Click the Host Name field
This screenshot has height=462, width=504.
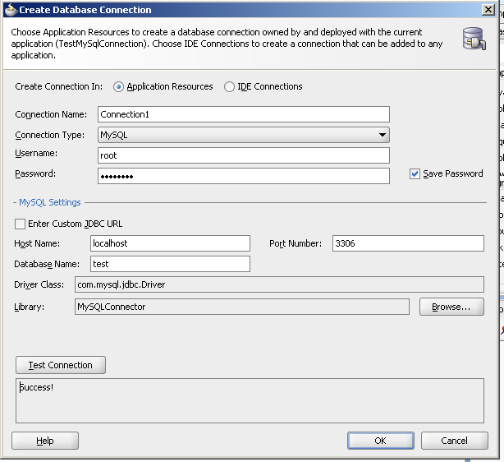170,243
